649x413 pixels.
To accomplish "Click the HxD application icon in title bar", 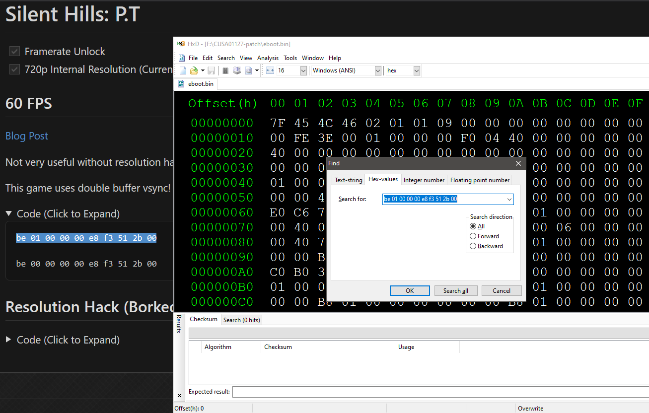I will (x=181, y=44).
